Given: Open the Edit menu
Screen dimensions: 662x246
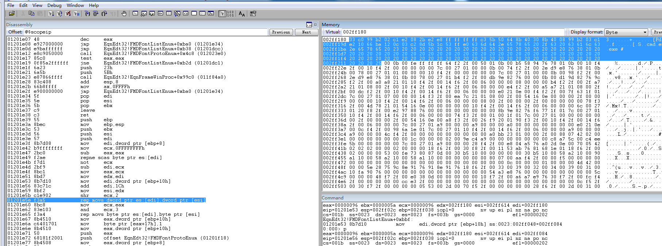Looking at the screenshot, I should (x=23, y=5).
